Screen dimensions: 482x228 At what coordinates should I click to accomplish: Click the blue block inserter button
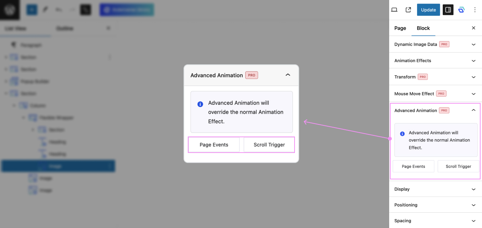(32, 10)
